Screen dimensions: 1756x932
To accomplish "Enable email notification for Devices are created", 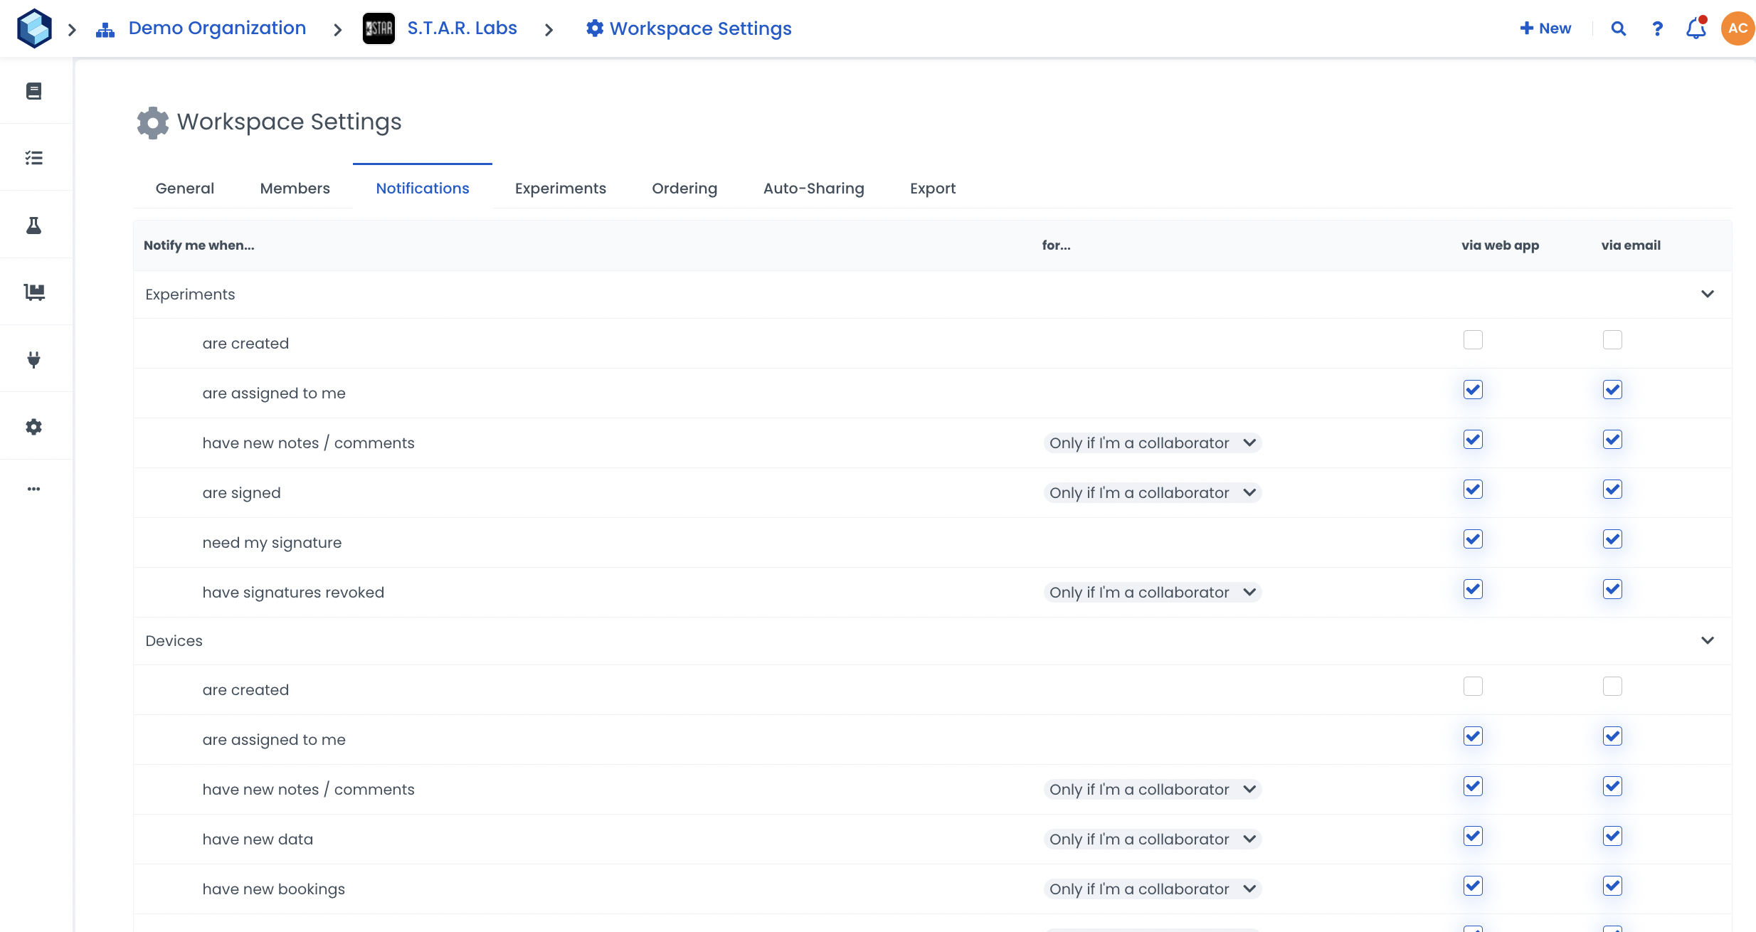I will [x=1612, y=687].
